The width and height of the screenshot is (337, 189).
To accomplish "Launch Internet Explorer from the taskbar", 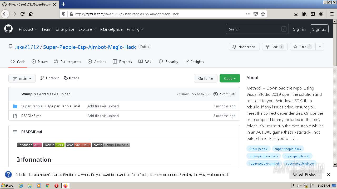I will [x=21, y=186].
